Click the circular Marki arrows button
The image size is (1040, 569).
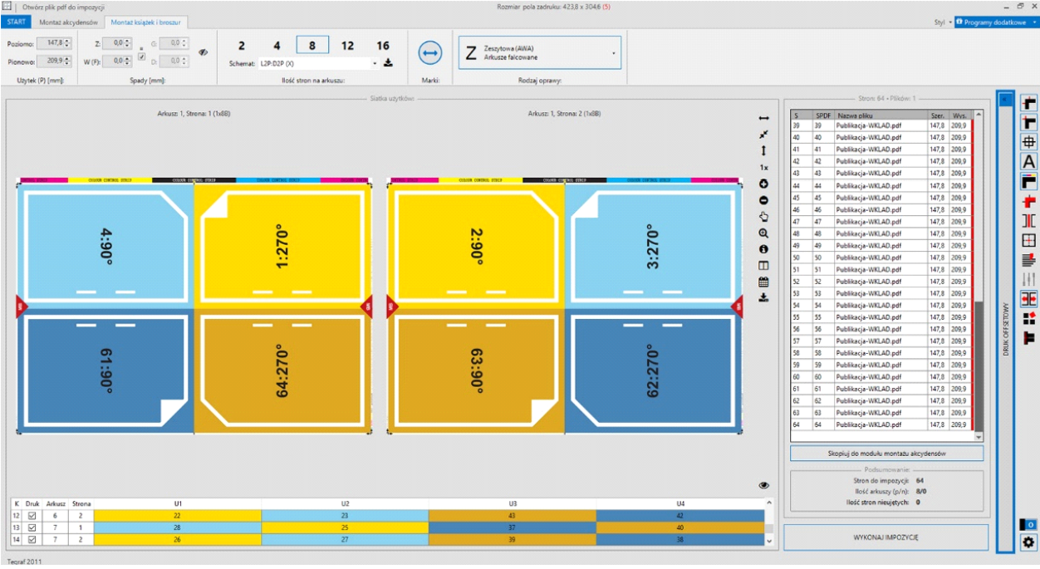429,53
